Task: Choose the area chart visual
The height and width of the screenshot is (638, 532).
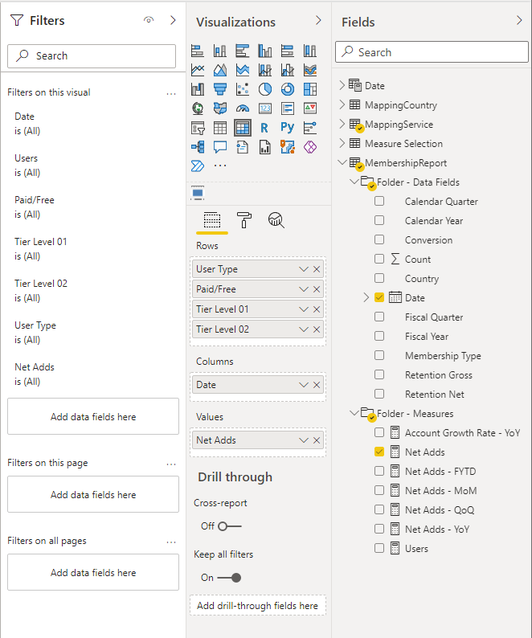Action: tap(220, 70)
